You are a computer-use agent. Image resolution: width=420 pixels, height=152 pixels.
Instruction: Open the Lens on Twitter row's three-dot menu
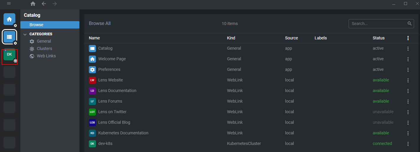[x=408, y=112]
